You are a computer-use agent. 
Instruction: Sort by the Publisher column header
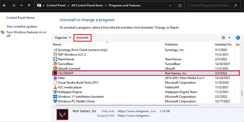(171, 45)
